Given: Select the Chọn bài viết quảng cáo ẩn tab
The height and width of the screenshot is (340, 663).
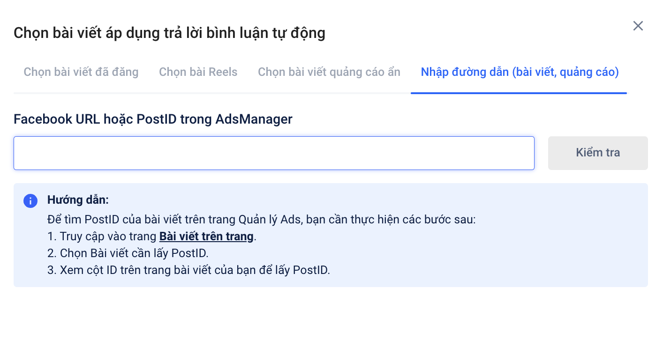Looking at the screenshot, I should [x=329, y=72].
